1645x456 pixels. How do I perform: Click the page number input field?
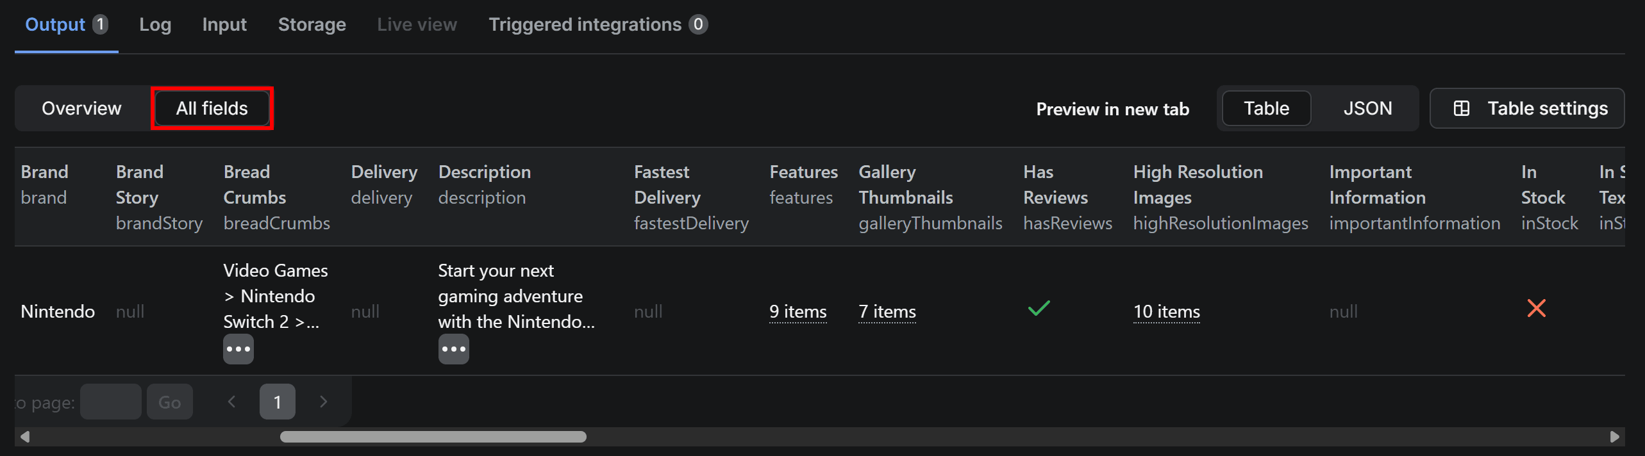(110, 402)
